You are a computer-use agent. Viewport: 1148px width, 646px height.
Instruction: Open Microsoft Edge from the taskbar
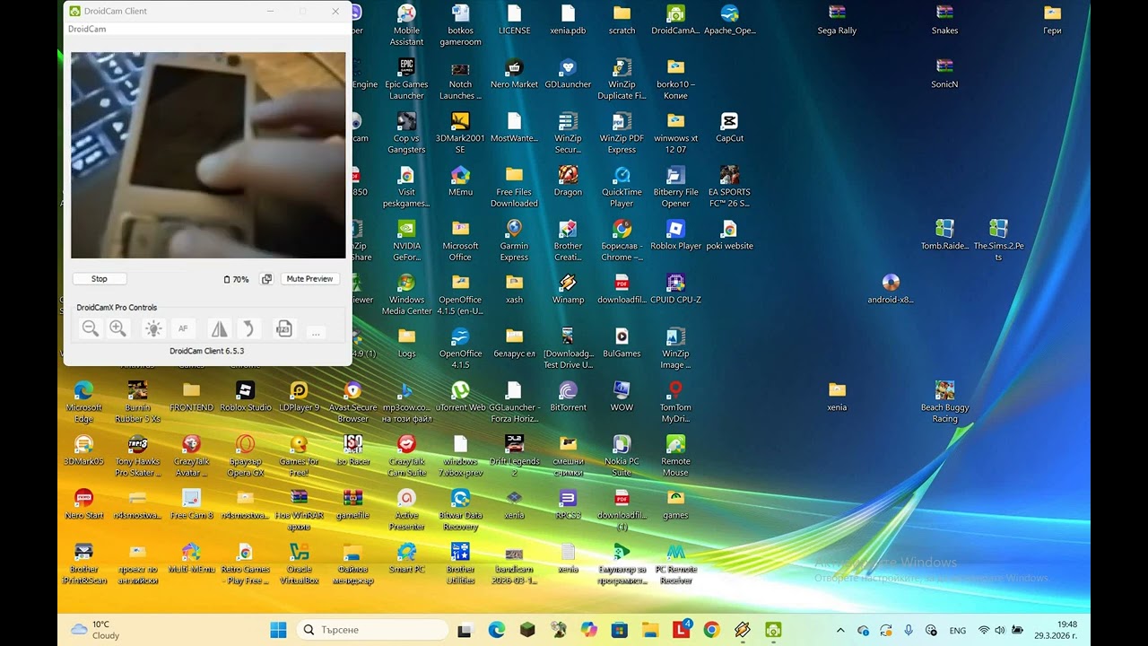[x=496, y=630]
